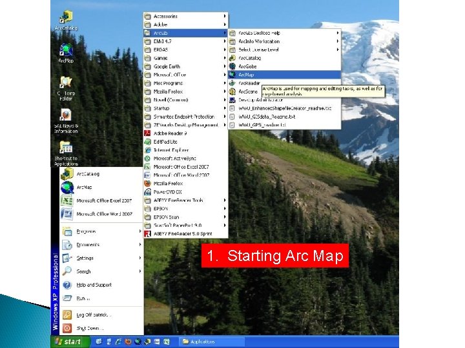The image size is (465, 348).
Task: Expand Select License Level submenu arrow
Action: (x=338, y=50)
